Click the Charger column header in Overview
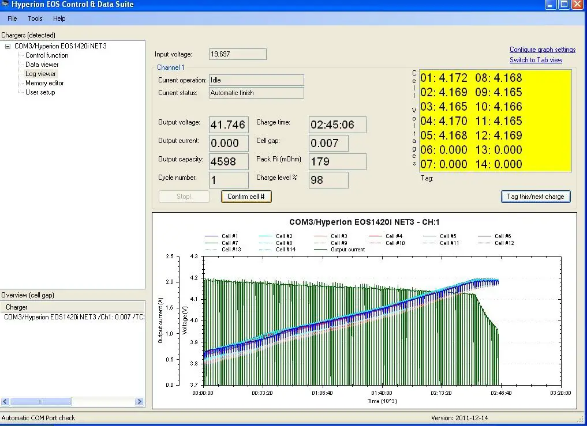 tap(73, 307)
